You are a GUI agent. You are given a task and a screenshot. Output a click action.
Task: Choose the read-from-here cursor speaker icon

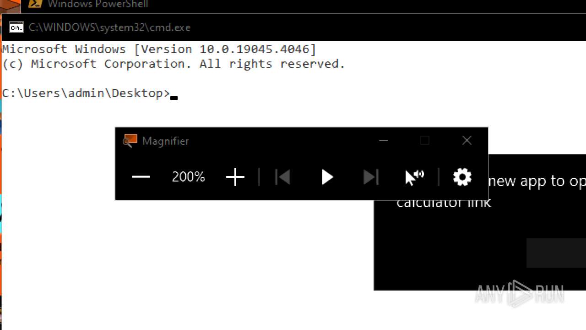tap(415, 177)
